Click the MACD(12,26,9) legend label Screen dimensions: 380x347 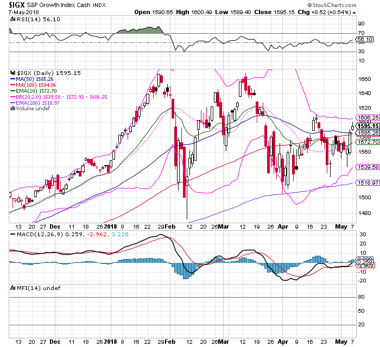tap(40, 235)
